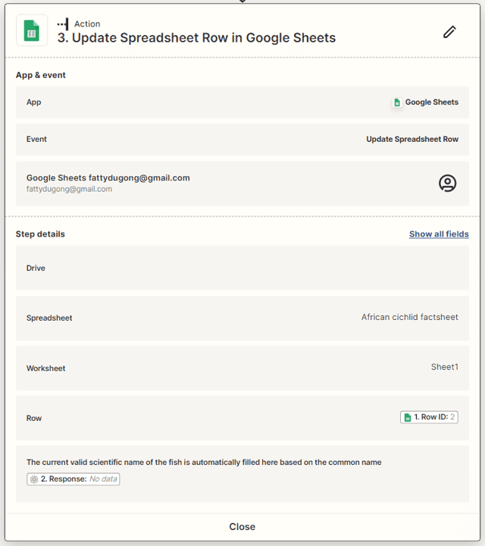Click the 'App' field label

click(34, 102)
